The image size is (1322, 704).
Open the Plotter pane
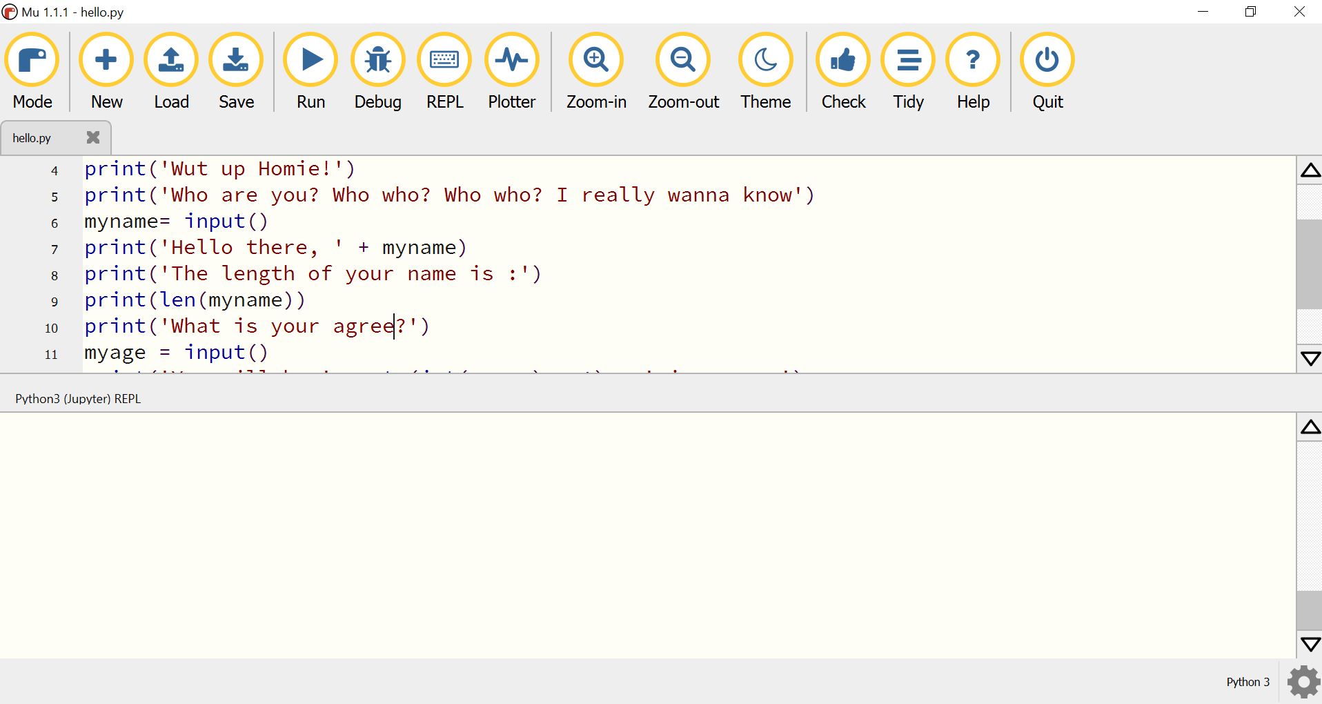(x=511, y=72)
